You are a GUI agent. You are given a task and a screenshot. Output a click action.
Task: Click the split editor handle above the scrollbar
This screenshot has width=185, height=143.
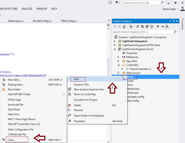108,25
